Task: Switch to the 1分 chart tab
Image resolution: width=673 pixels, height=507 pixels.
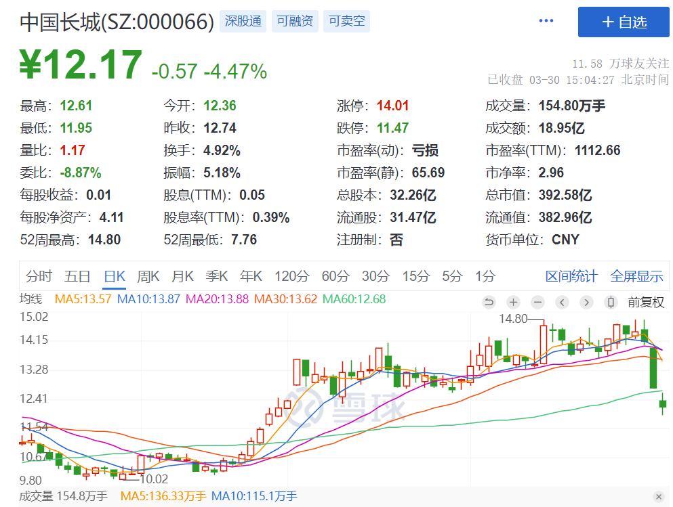Action: pos(485,276)
